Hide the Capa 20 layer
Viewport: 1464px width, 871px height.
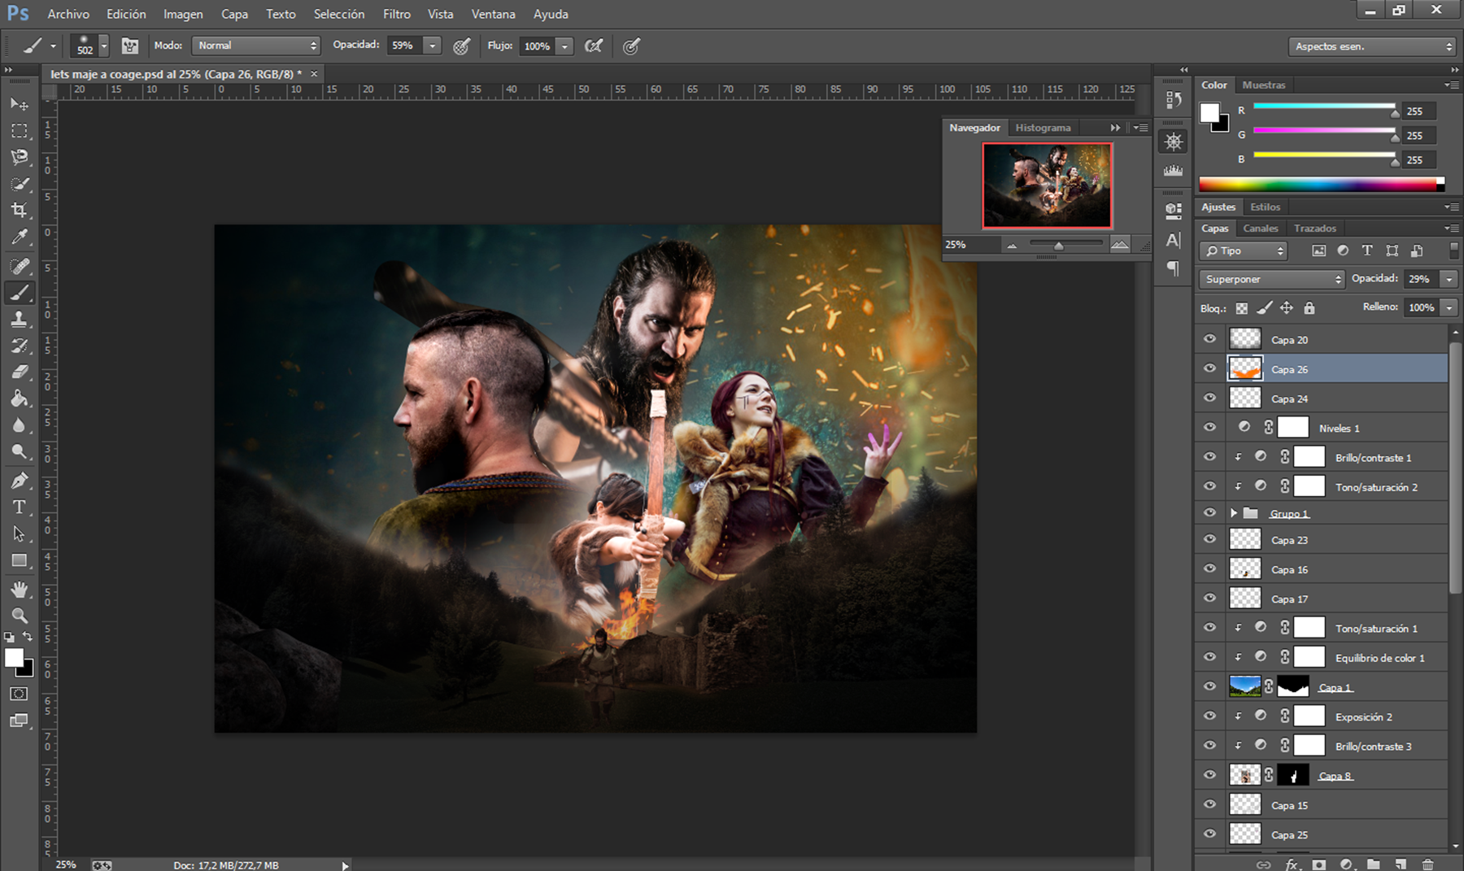coord(1209,339)
